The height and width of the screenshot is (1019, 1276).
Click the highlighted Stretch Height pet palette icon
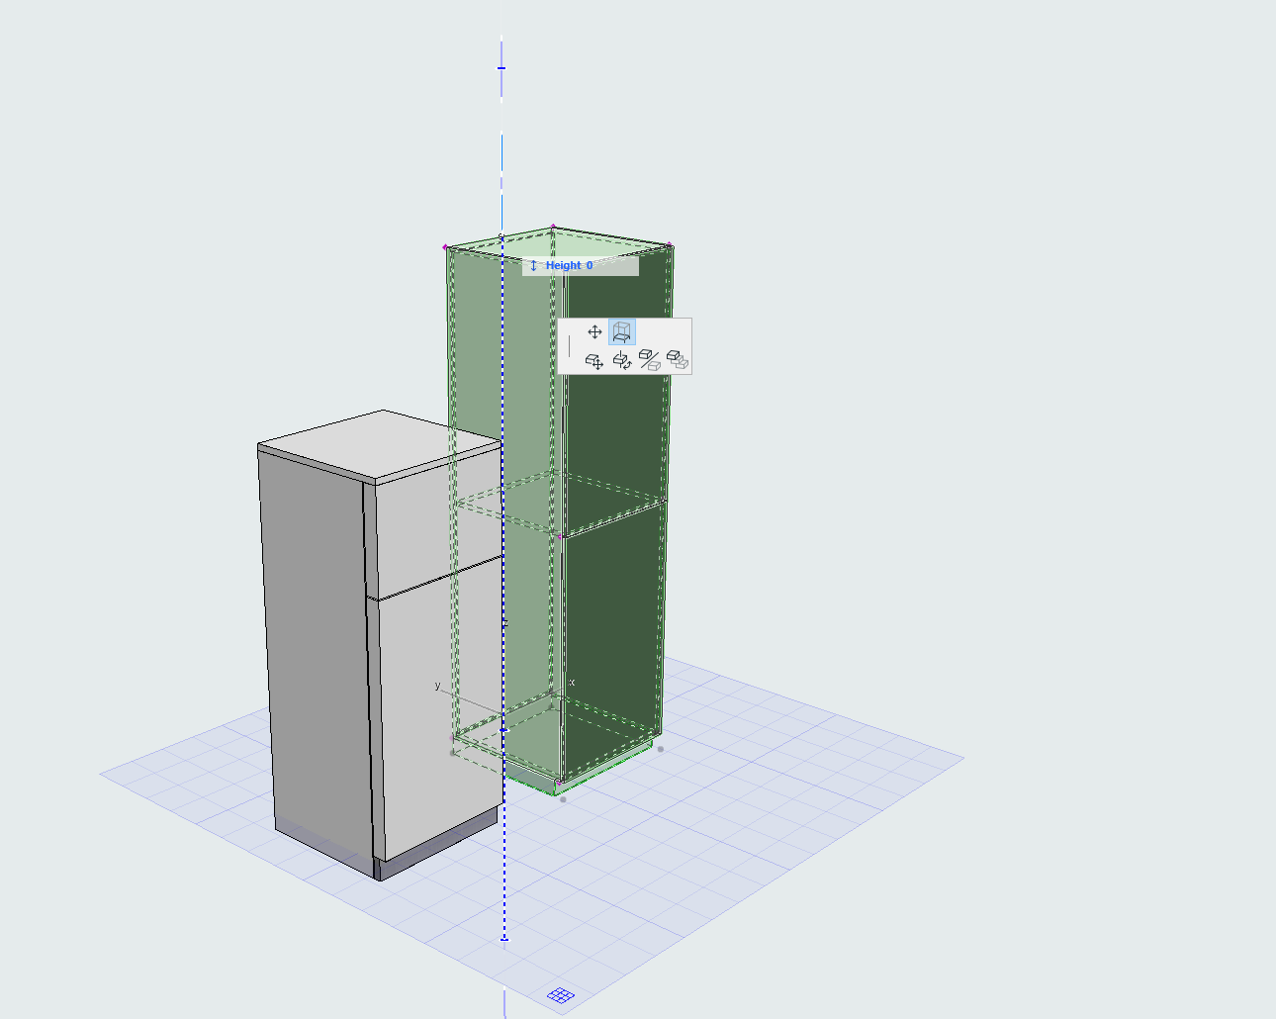622,332
